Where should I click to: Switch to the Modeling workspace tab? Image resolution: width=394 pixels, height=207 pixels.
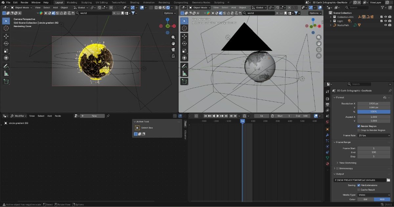point(72,2)
